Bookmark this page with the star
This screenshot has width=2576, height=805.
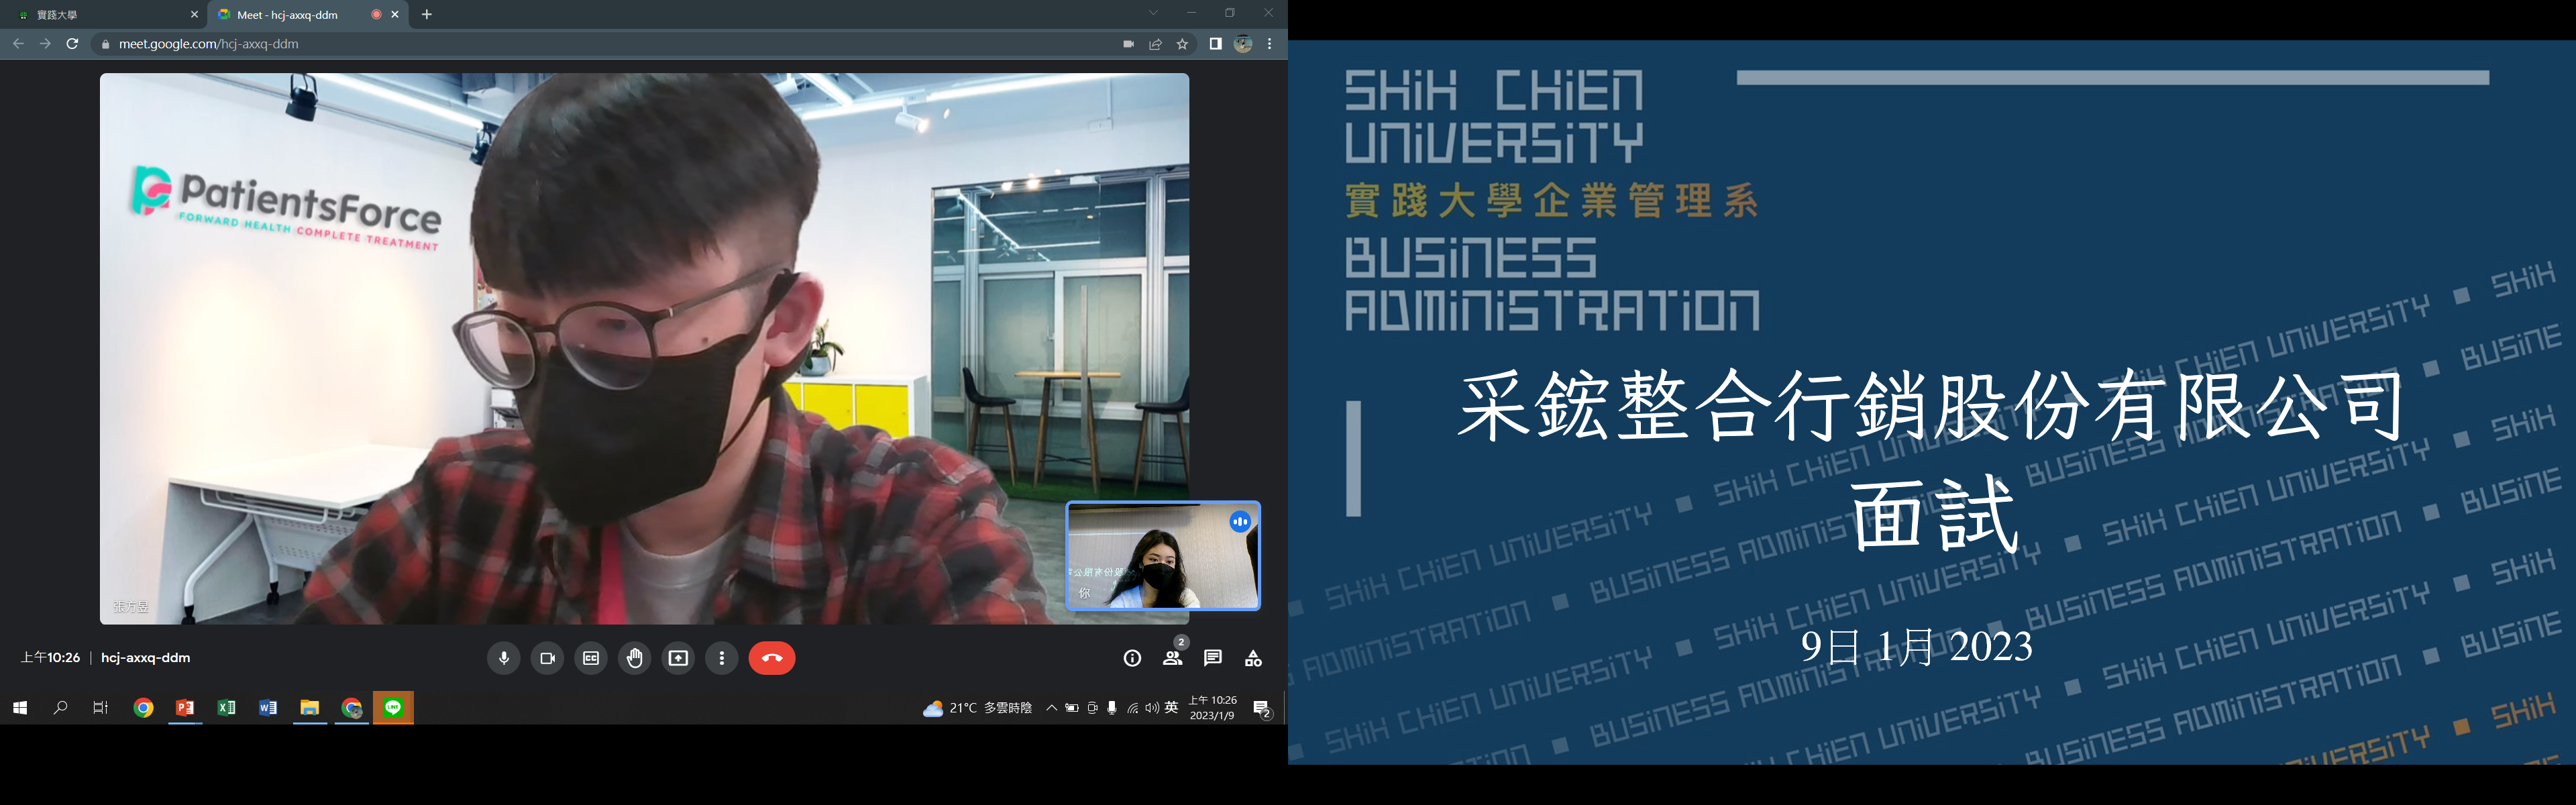1182,44
